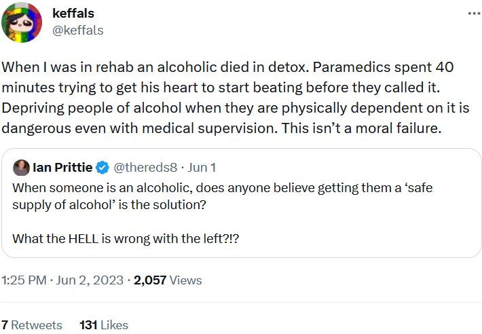This screenshot has height=334, width=482.
Task: Click the 1:25 PM timestamp
Action: pyautogui.click(x=24, y=280)
